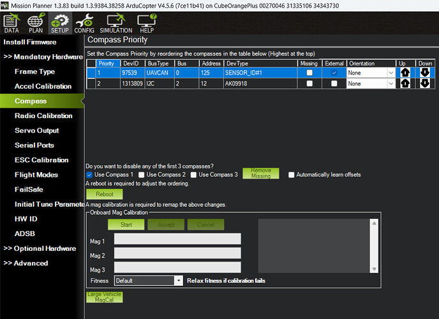Click the Remove Missing button
This screenshot has height=319, width=439.
260,173
